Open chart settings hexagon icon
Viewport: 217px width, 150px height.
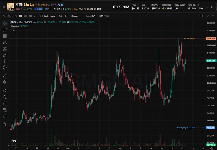click(x=213, y=16)
